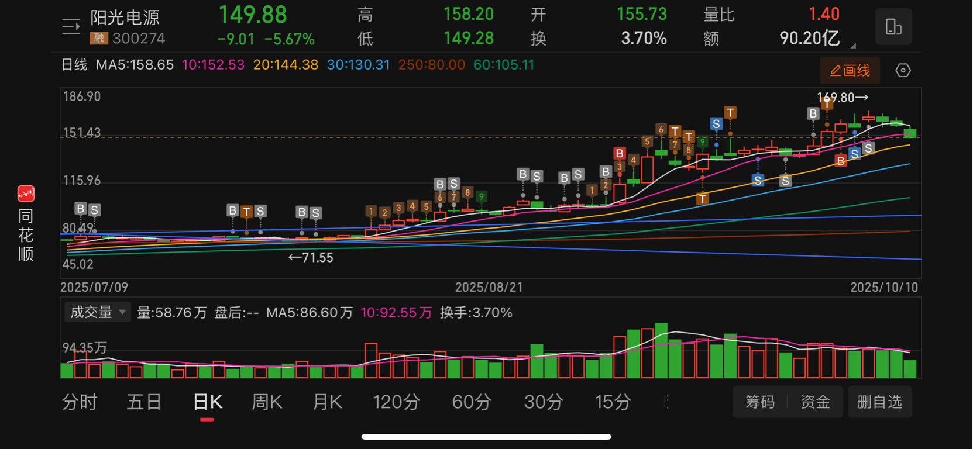Tap the pink 10:152.53 moving average label
Screen dimensions: 973x449
point(213,65)
